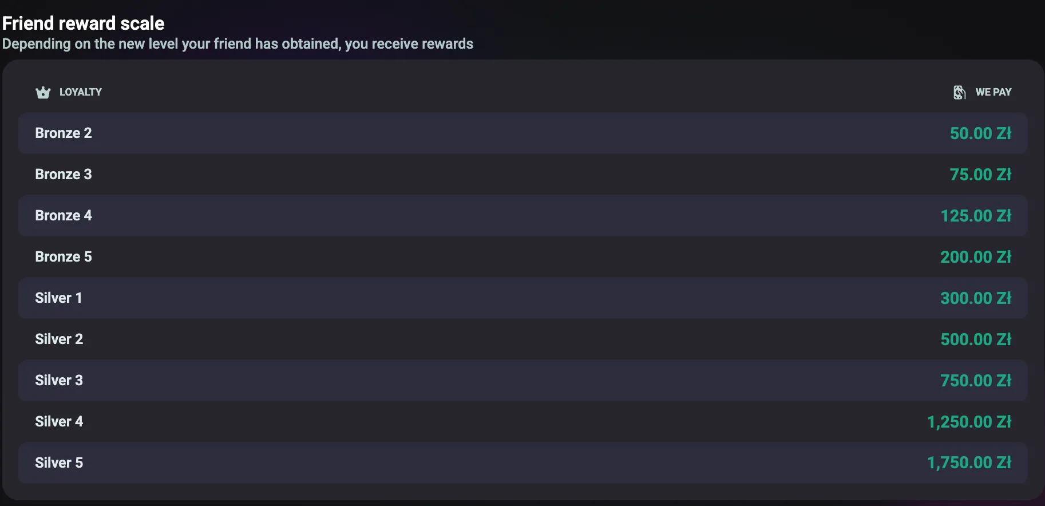This screenshot has width=1045, height=506.
Task: Click the 750.00 Zł reward amount
Action: click(x=976, y=381)
